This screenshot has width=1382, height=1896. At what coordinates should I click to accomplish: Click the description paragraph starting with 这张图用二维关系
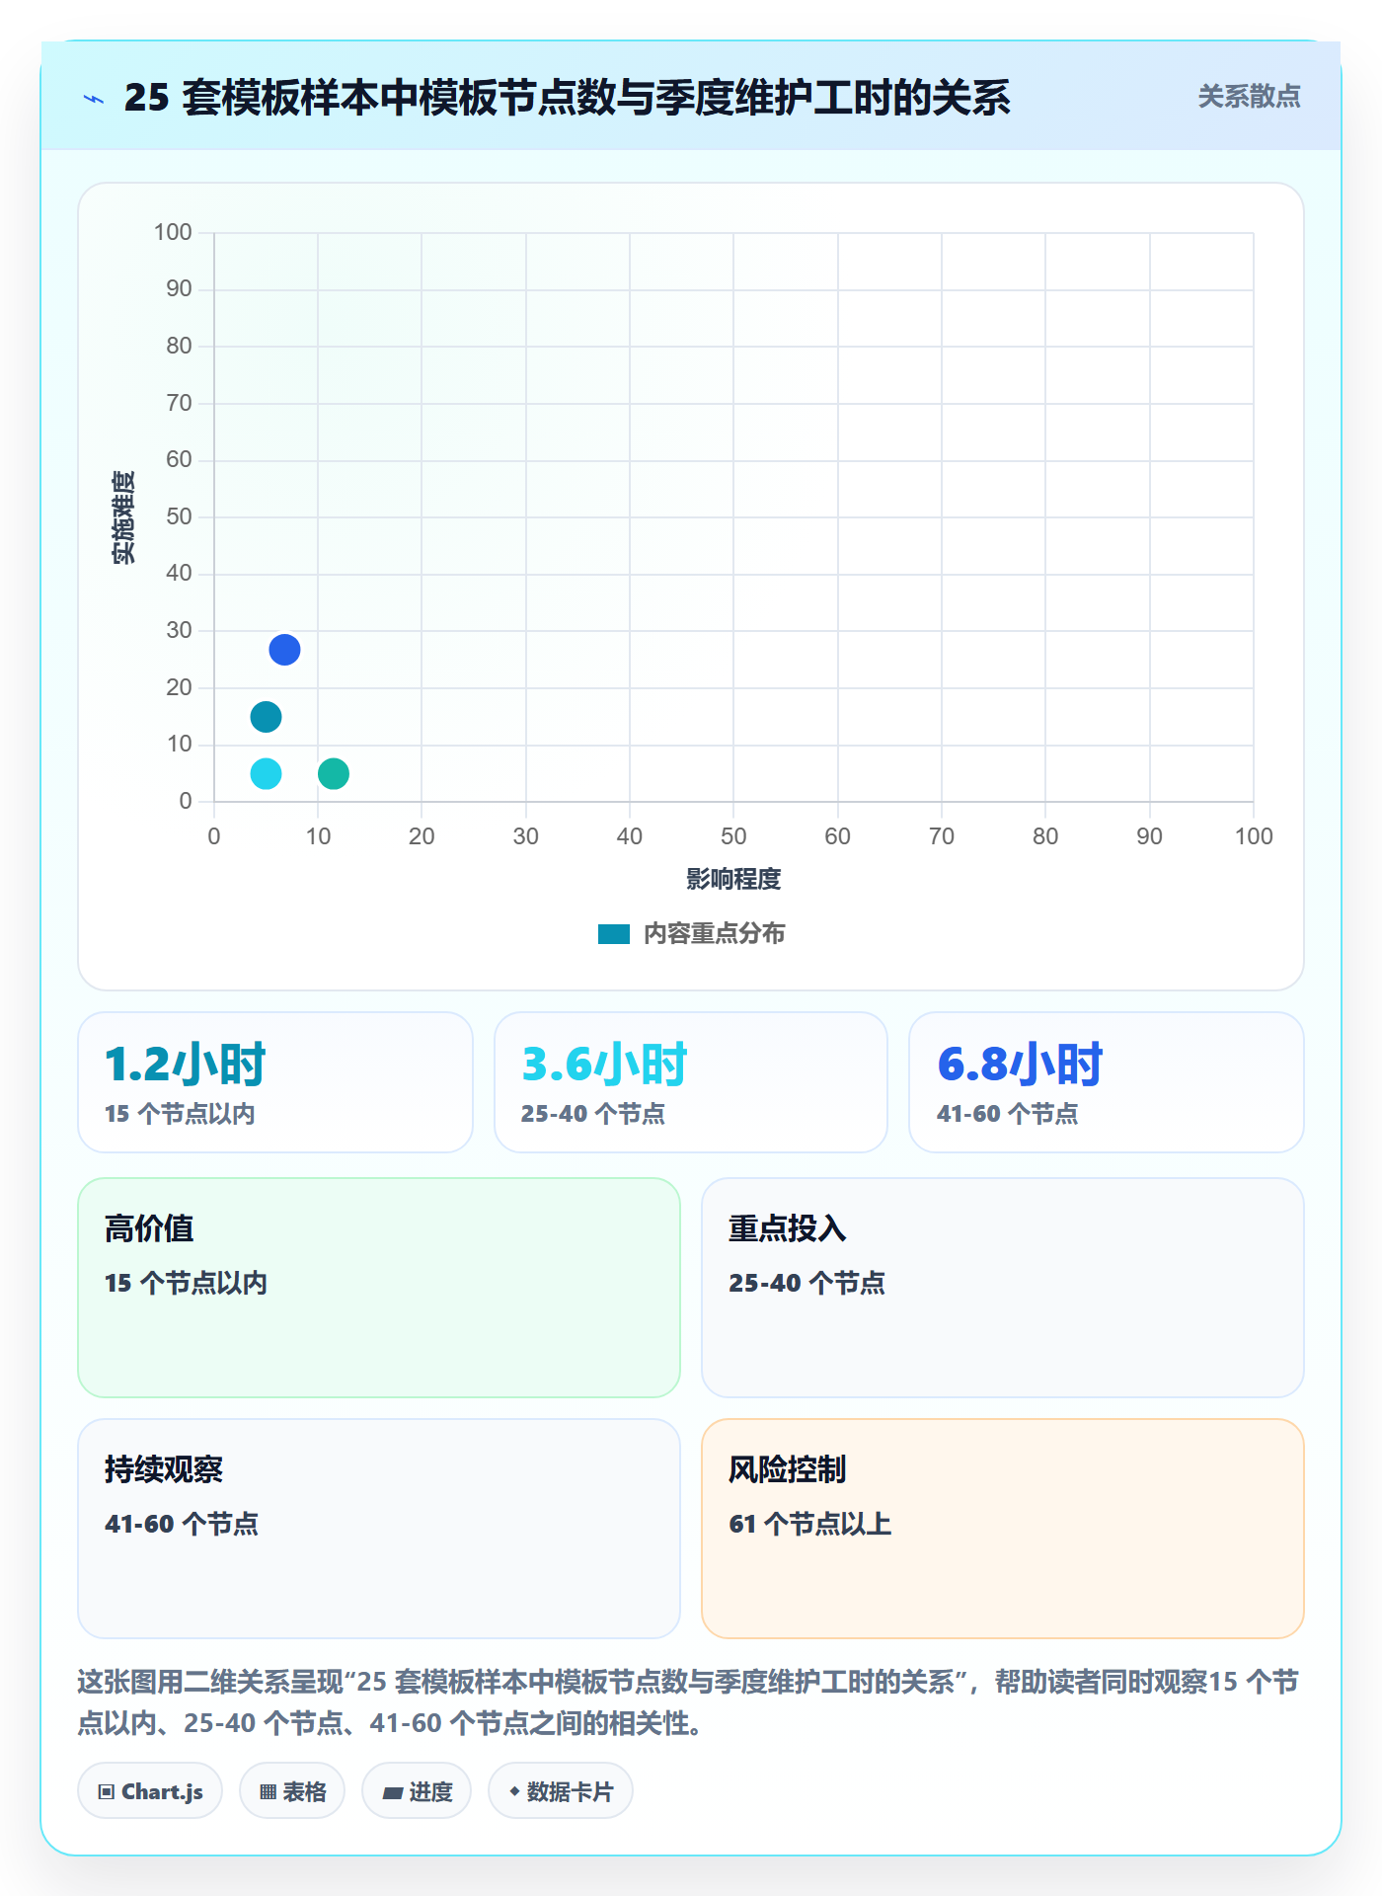tap(689, 1702)
